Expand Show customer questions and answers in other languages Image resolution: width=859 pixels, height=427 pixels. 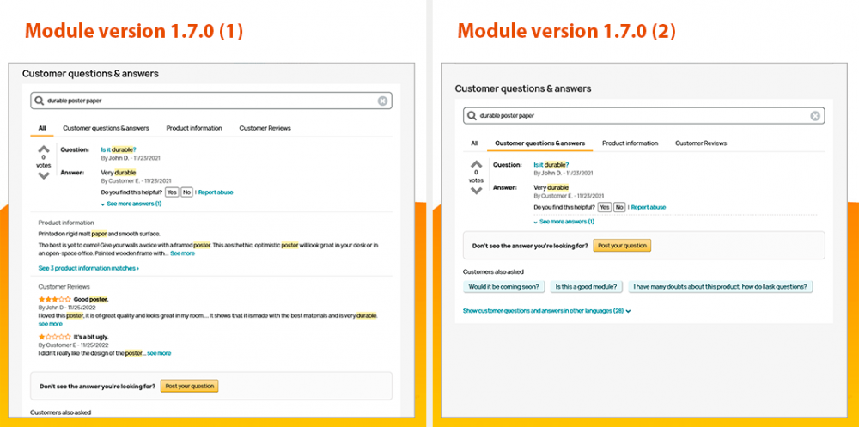(547, 311)
